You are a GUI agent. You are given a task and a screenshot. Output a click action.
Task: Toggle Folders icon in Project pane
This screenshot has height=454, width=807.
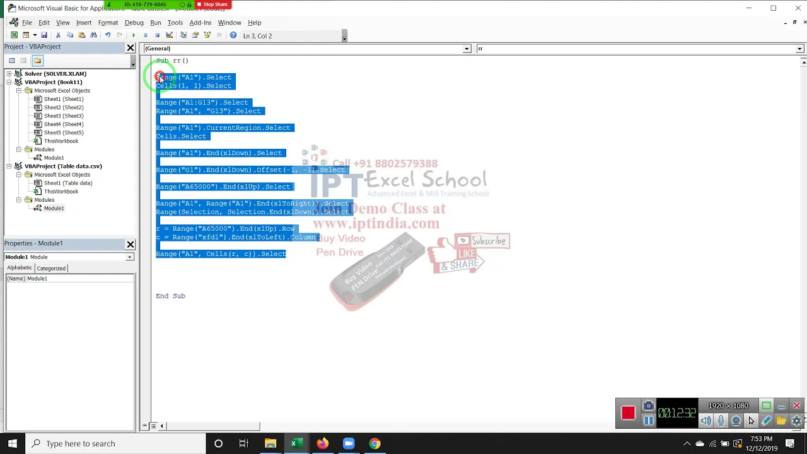point(37,61)
